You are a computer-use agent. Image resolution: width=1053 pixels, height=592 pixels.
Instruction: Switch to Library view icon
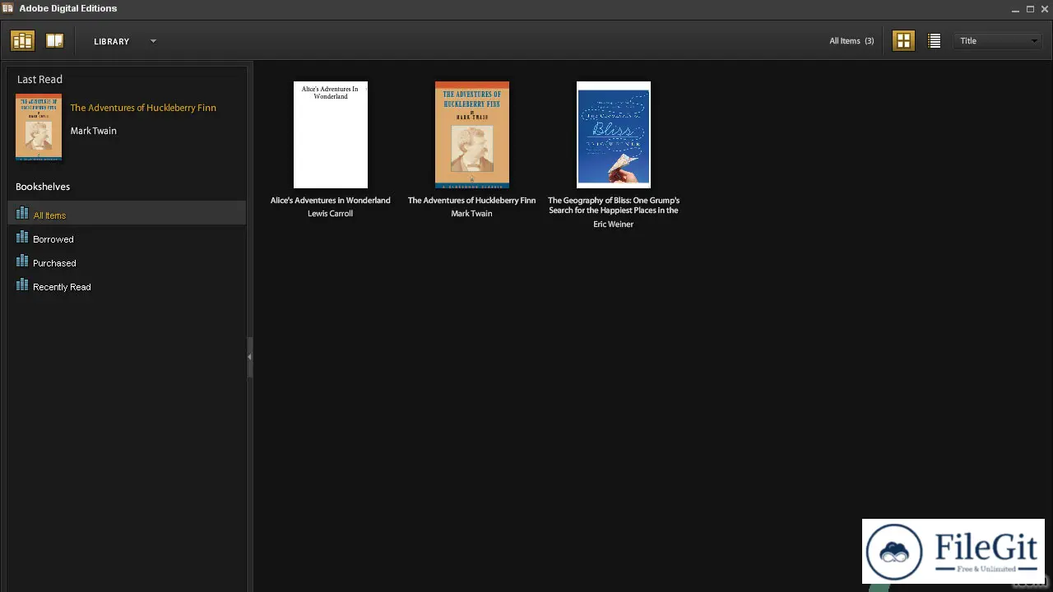(x=22, y=40)
